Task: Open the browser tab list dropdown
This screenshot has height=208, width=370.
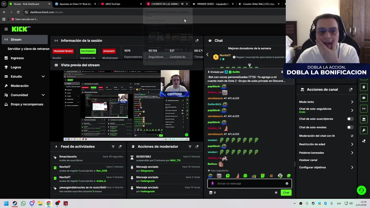Action: pyautogui.click(x=4, y=4)
